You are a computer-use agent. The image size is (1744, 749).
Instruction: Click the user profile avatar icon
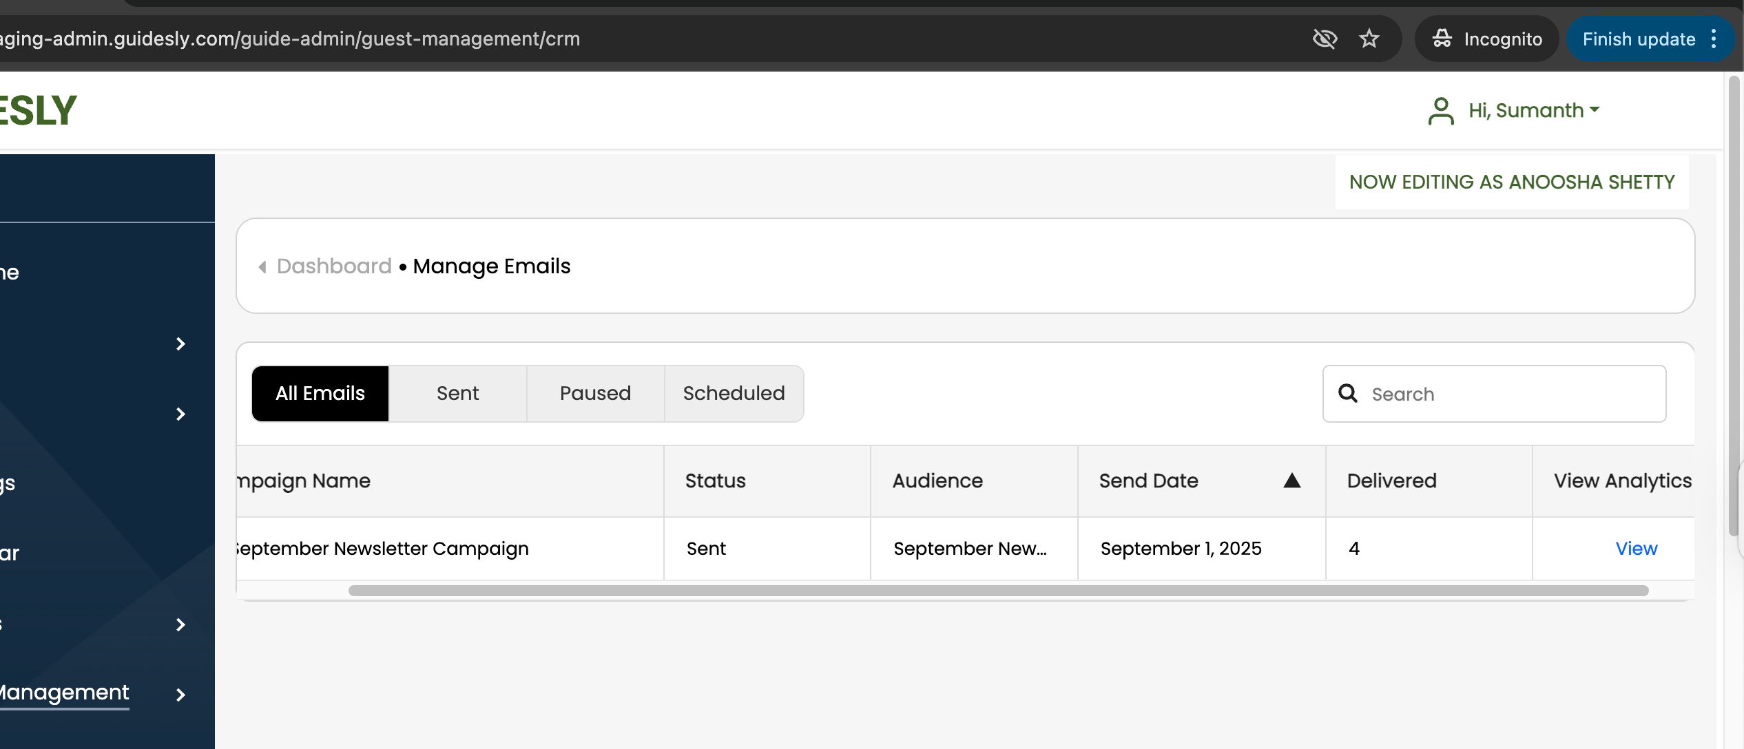pos(1440,111)
